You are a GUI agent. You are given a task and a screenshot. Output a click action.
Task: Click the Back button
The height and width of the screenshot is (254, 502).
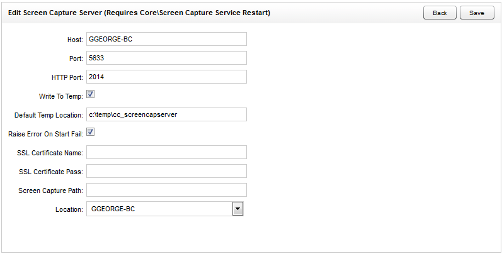coord(440,13)
